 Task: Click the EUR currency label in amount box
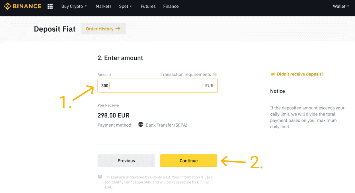[209, 86]
